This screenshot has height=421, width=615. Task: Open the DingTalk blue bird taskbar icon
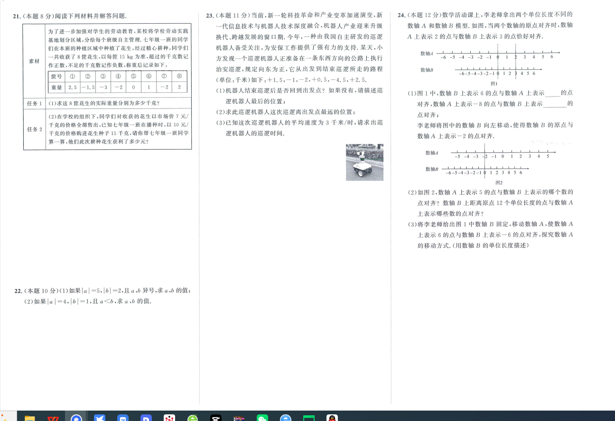(99, 417)
